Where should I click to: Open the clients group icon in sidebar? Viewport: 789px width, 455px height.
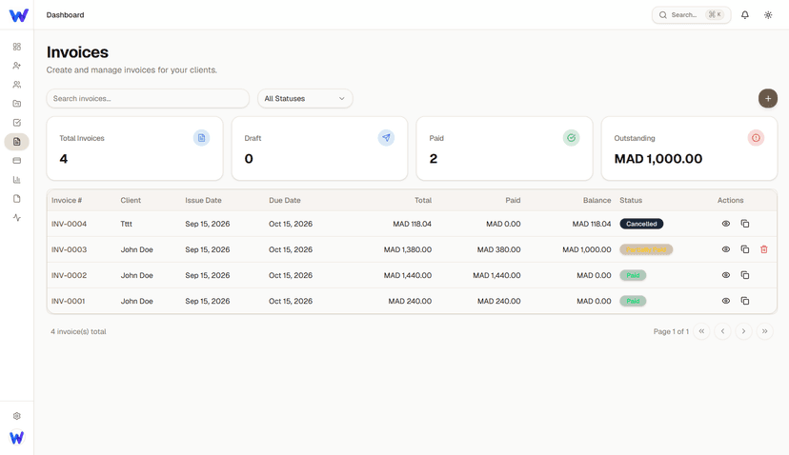pos(16,85)
